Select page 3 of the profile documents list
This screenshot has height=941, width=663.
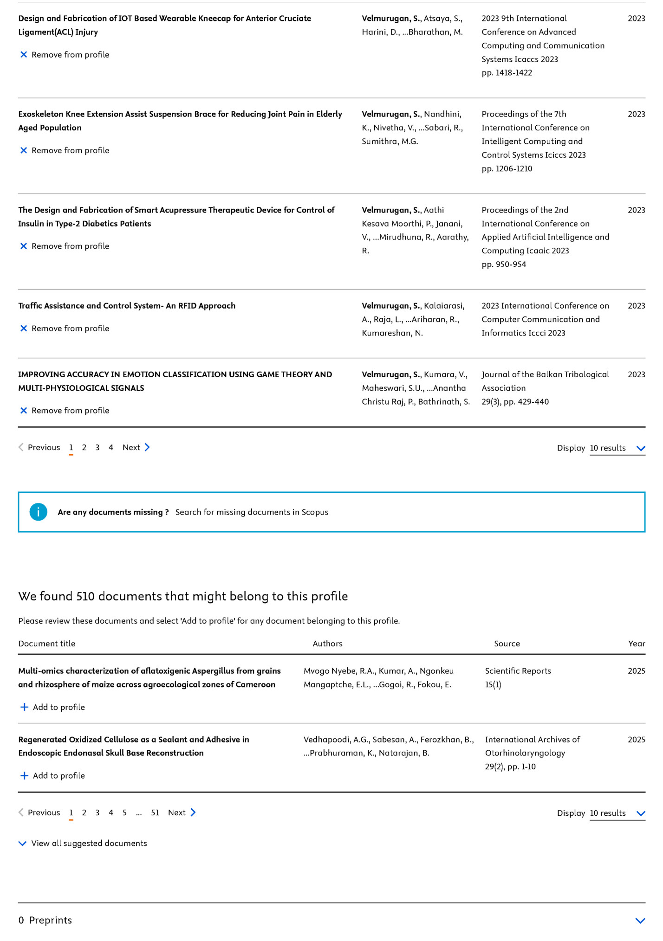click(97, 447)
